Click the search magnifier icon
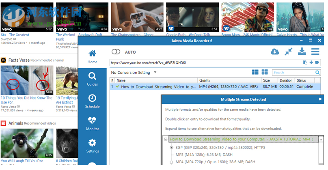328x170 pixels. [317, 72]
